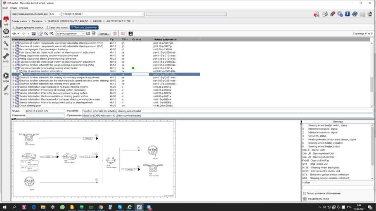Select 'Wiring diagram for electric power steering control unit'
This screenshot has height=211, width=376.
tap(48, 59)
